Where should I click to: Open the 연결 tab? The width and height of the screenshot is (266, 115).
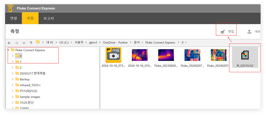tap(14, 18)
